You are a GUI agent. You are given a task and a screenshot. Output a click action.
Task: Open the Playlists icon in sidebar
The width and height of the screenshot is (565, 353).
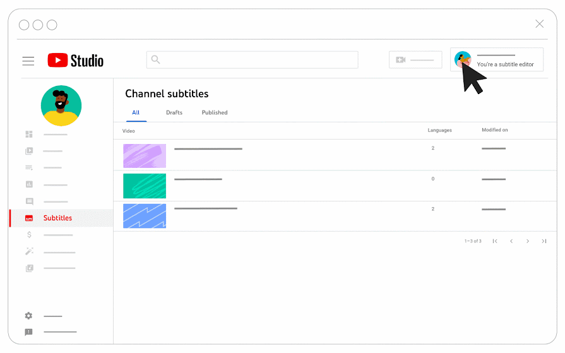click(x=29, y=168)
